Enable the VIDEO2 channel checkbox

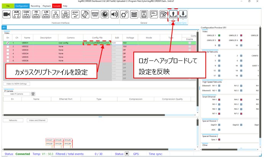[7, 47]
